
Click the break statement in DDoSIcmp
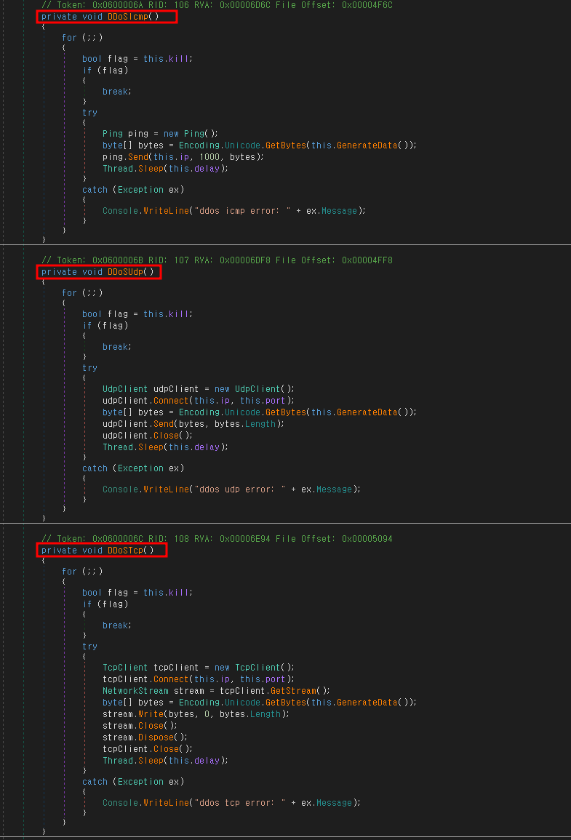click(x=117, y=92)
